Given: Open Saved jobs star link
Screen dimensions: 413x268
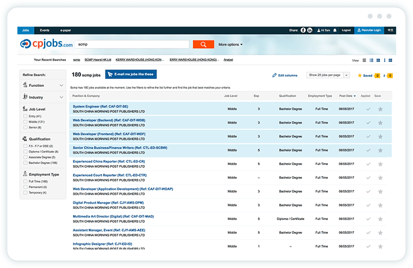Looking at the screenshot, I should pos(365,76).
